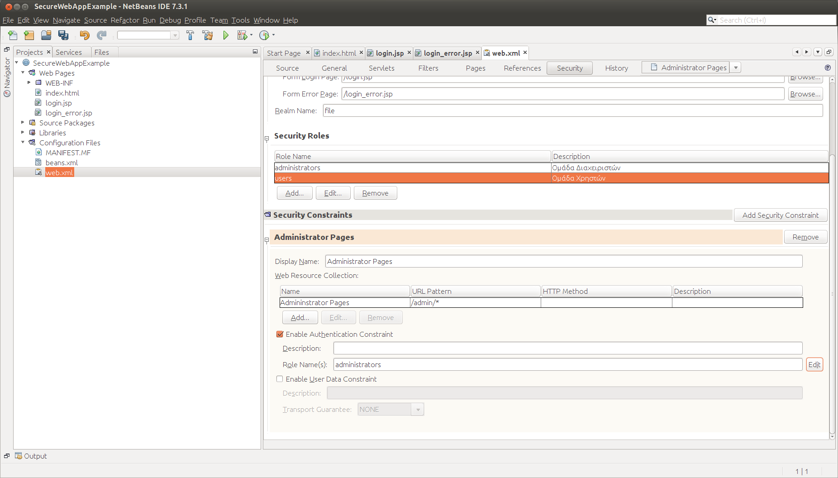Click the Build Project hammer icon

point(190,35)
